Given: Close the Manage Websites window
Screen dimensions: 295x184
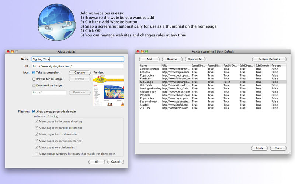Looking at the screenshot, I should pos(138,52).
